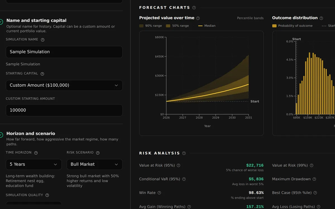Click help icon next to Simulation Name
This screenshot has width=335, height=209.
(43, 40)
